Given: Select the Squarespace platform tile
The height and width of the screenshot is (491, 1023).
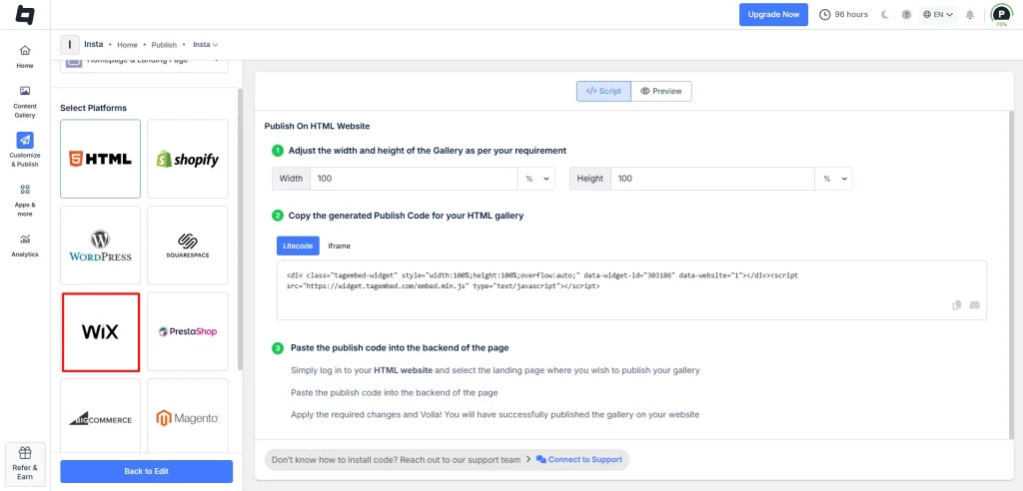Looking at the screenshot, I should tap(188, 245).
